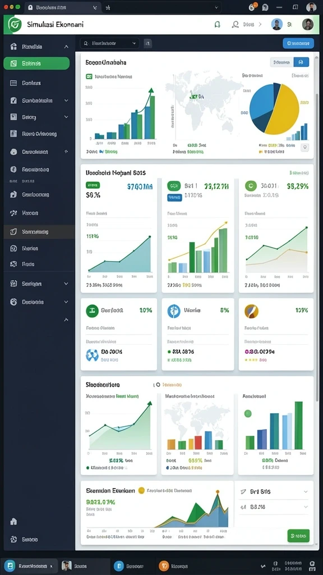Toggle green checkbox beside first bar chart legend
Screen dimensions: 323x575
pos(89,76)
